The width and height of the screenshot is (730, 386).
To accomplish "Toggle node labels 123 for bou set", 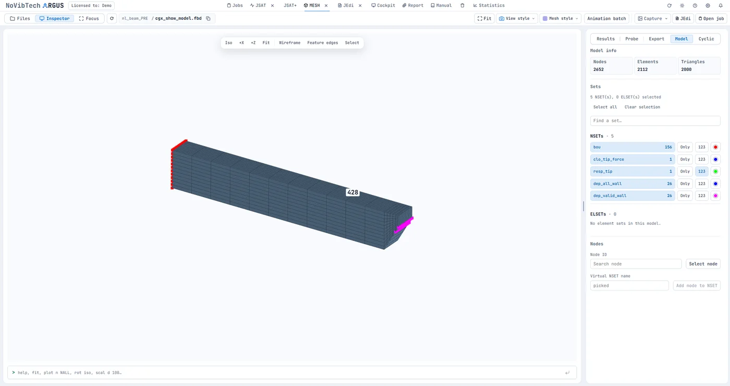I will (x=702, y=147).
